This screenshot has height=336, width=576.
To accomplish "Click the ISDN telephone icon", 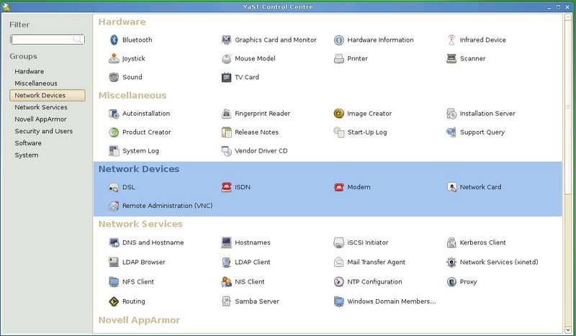I will (x=226, y=187).
